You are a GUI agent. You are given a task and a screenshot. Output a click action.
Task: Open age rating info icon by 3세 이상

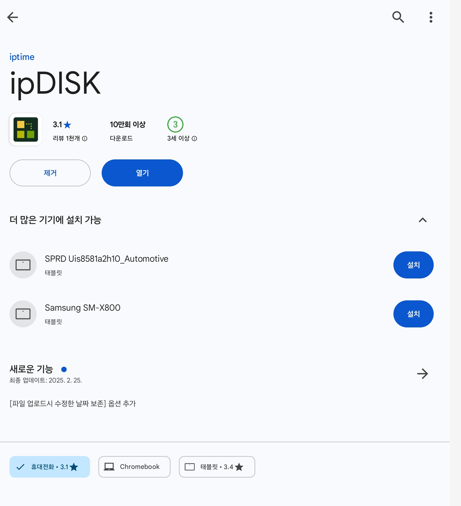pos(194,139)
